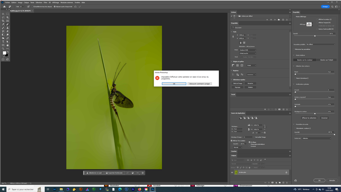
Task: Uncheck Déposer après chaque trait
Action: tap(55, 6)
